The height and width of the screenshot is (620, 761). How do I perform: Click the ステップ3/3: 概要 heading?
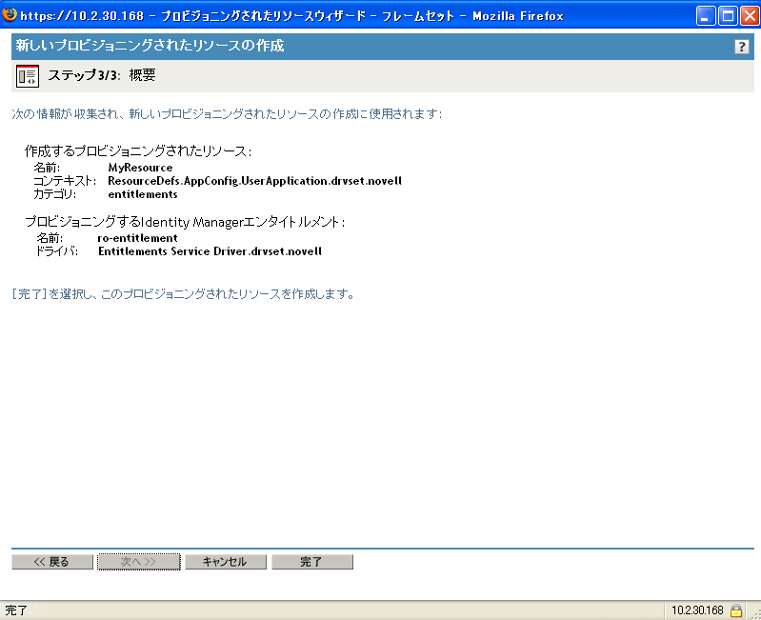point(101,75)
